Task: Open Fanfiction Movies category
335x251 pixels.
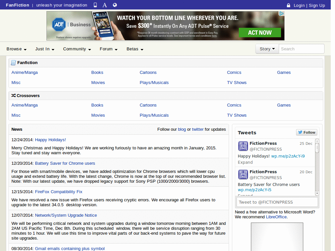Action: 98,83
